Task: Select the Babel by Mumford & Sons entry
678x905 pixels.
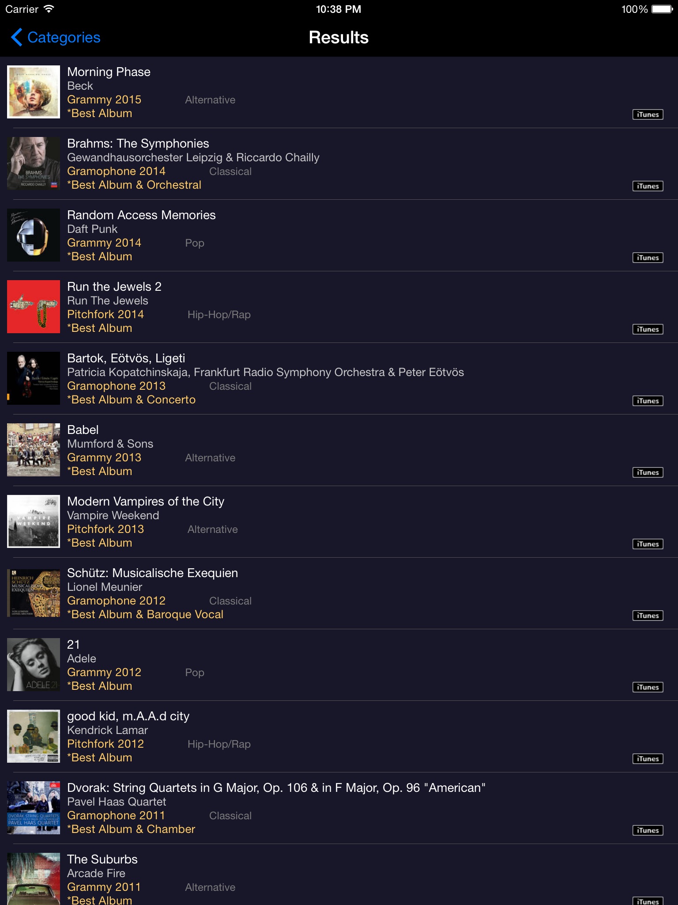Action: point(339,450)
